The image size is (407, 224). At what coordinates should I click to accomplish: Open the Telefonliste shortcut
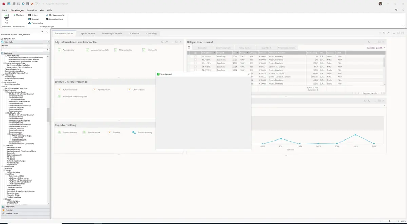(150, 50)
